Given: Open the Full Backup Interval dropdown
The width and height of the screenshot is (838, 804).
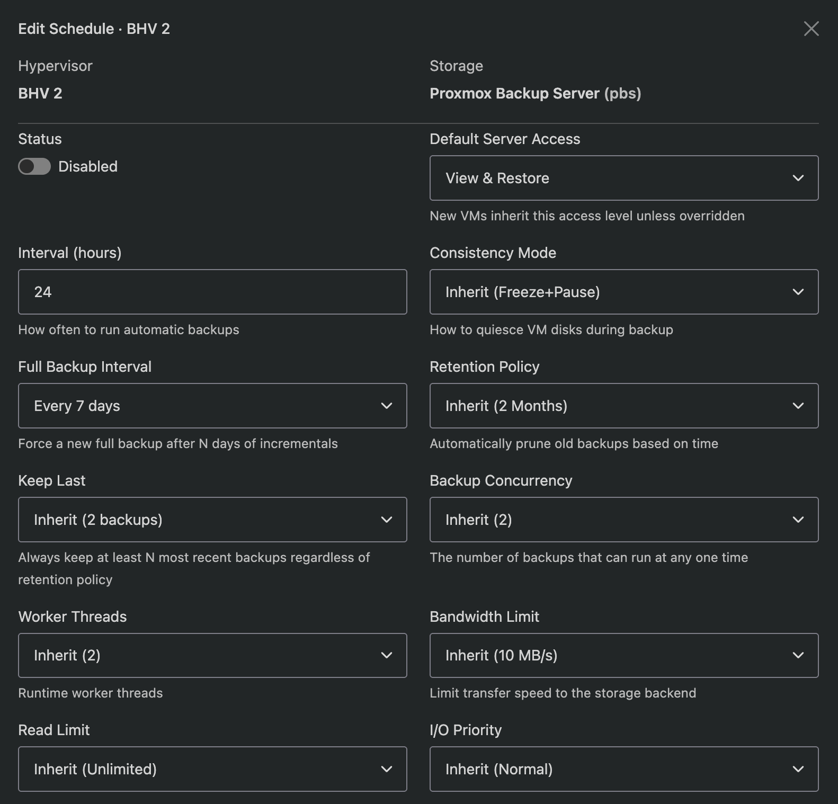Looking at the screenshot, I should (x=212, y=406).
